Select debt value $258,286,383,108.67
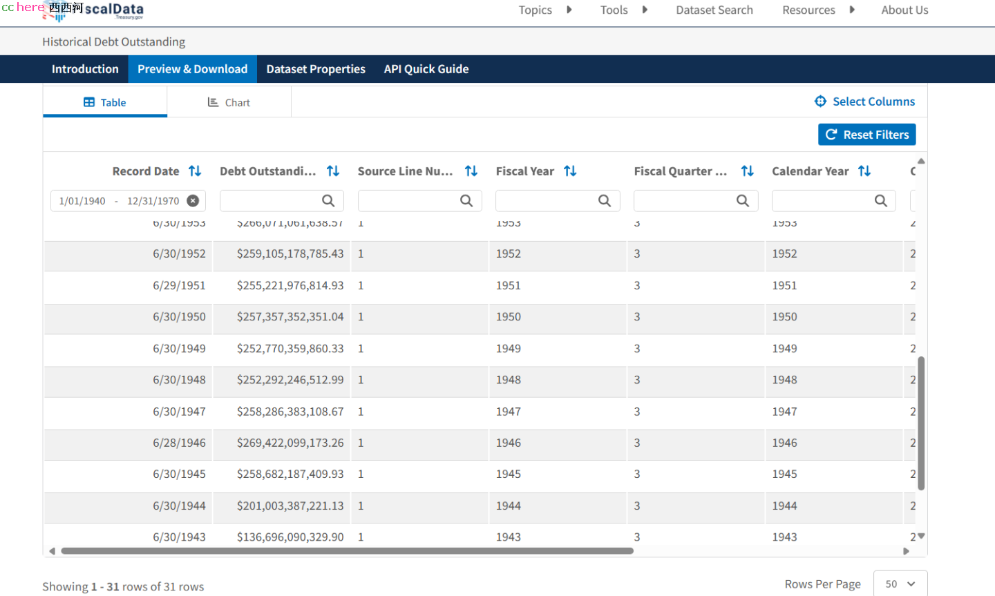Image resolution: width=995 pixels, height=596 pixels. pos(290,412)
